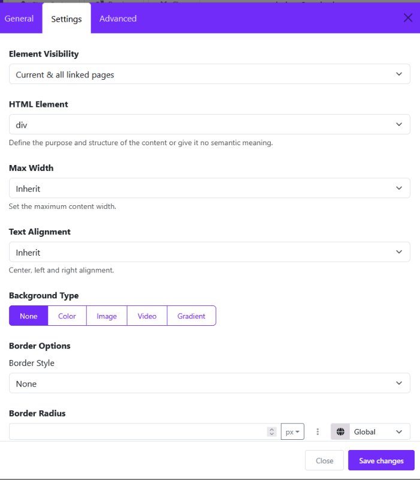Viewport: 420px width, 480px height.
Task: Open the px unit selector
Action: click(293, 432)
